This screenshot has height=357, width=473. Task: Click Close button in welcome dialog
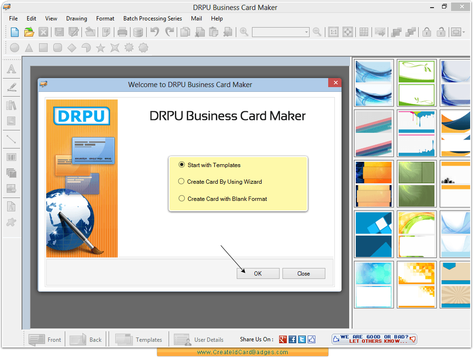(304, 274)
